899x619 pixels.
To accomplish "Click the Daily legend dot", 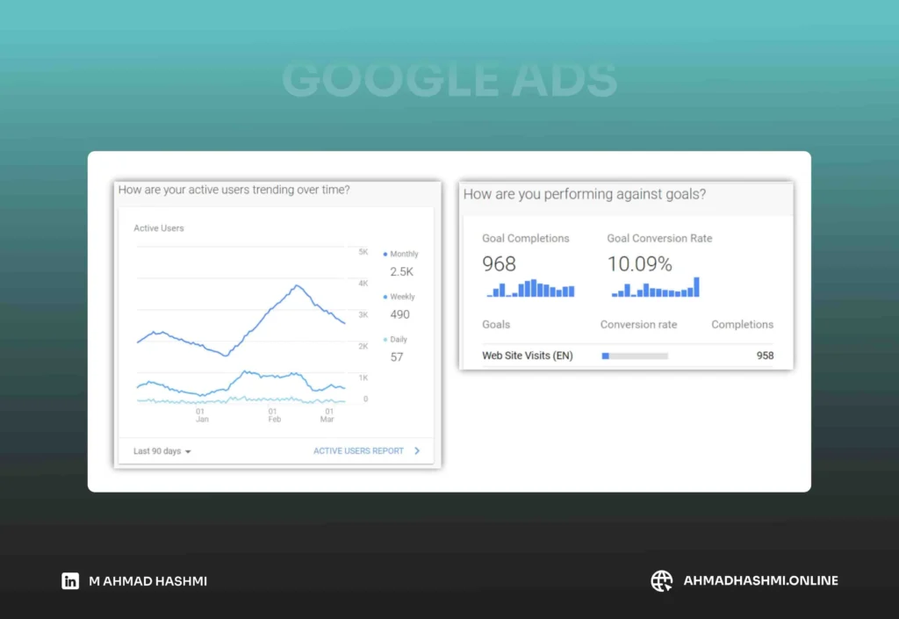I will 385,340.
